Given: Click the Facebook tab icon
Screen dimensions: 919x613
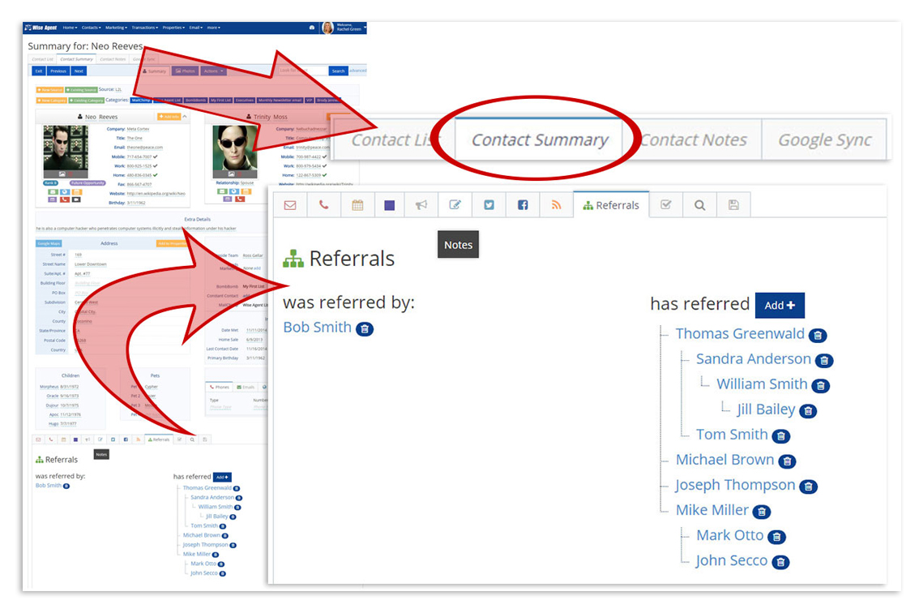Looking at the screenshot, I should (x=523, y=205).
